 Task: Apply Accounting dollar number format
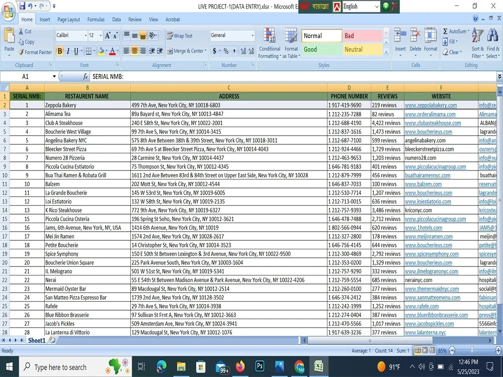pos(214,51)
